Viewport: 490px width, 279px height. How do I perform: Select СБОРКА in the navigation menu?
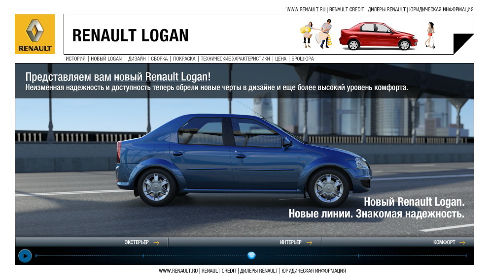pyautogui.click(x=159, y=59)
